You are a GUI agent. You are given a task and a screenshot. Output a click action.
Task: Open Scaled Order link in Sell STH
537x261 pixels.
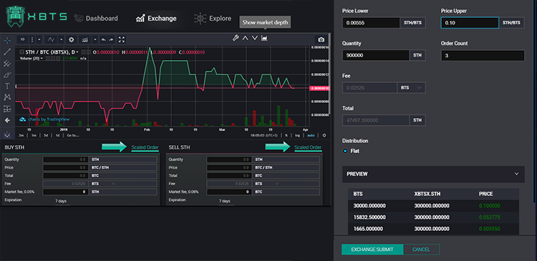(308, 147)
